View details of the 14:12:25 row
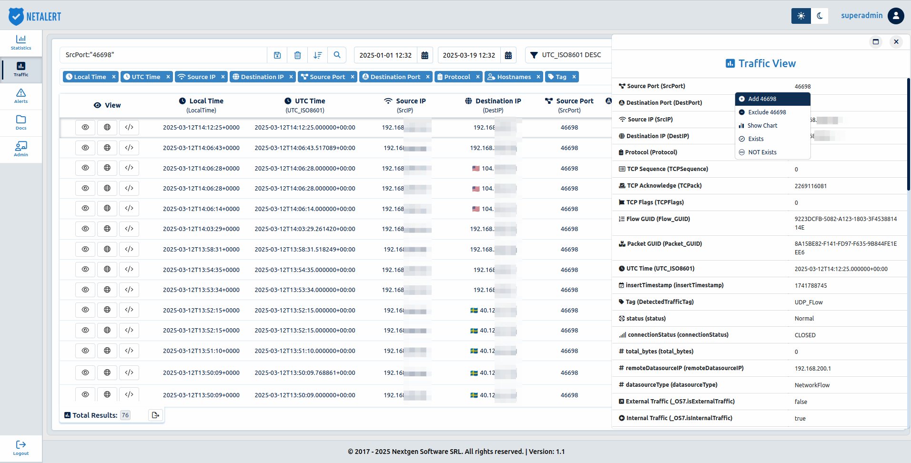The height and width of the screenshot is (463, 911). (85, 127)
